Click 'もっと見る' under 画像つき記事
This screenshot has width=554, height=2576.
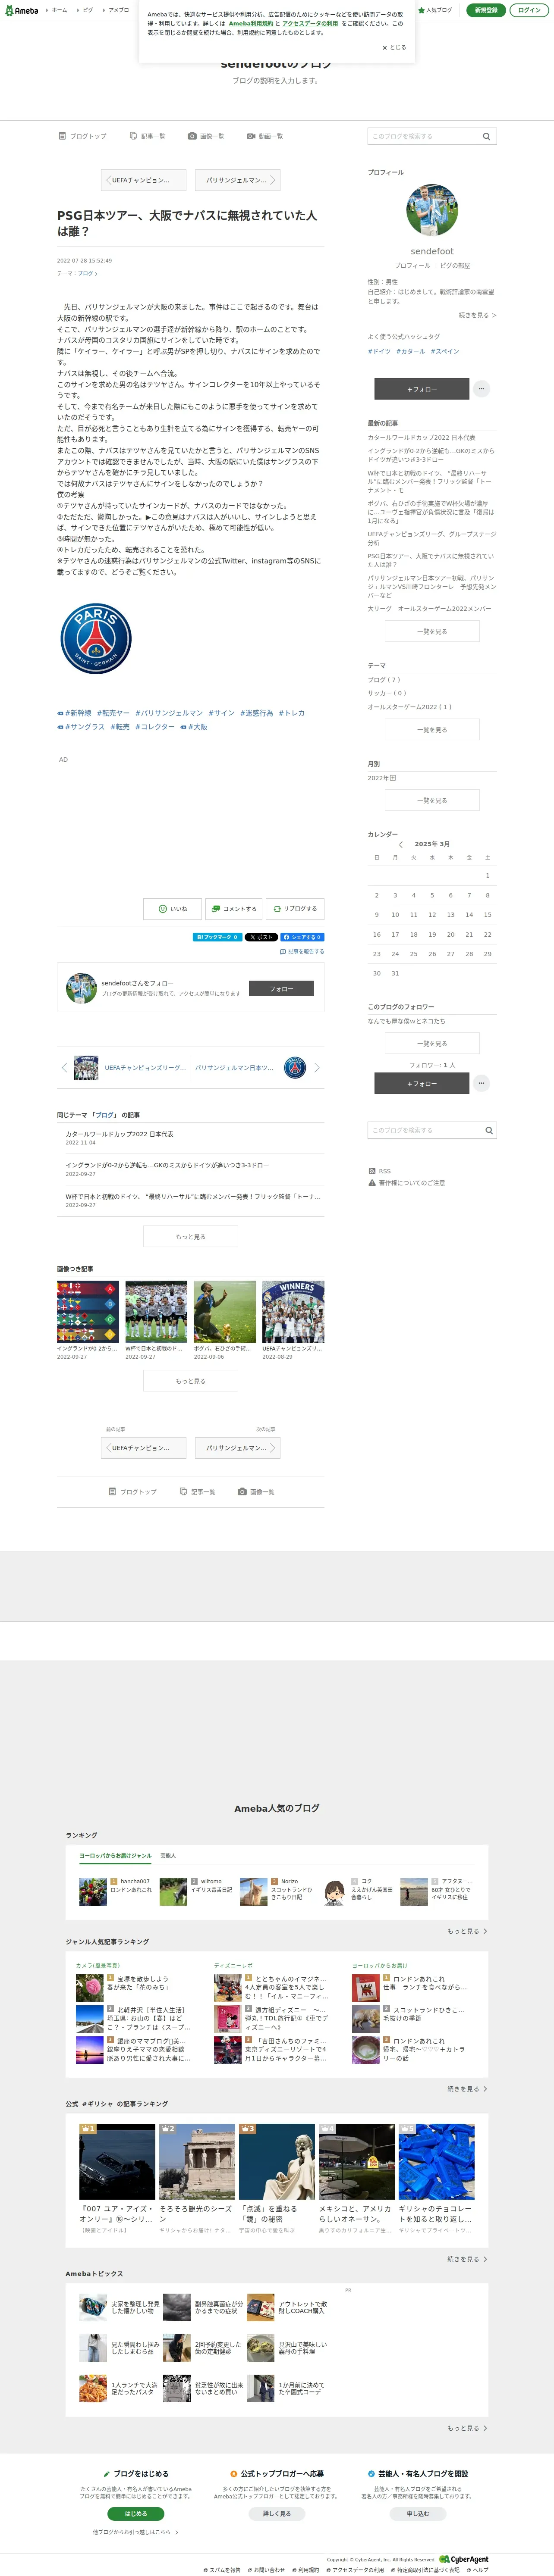190,1381
